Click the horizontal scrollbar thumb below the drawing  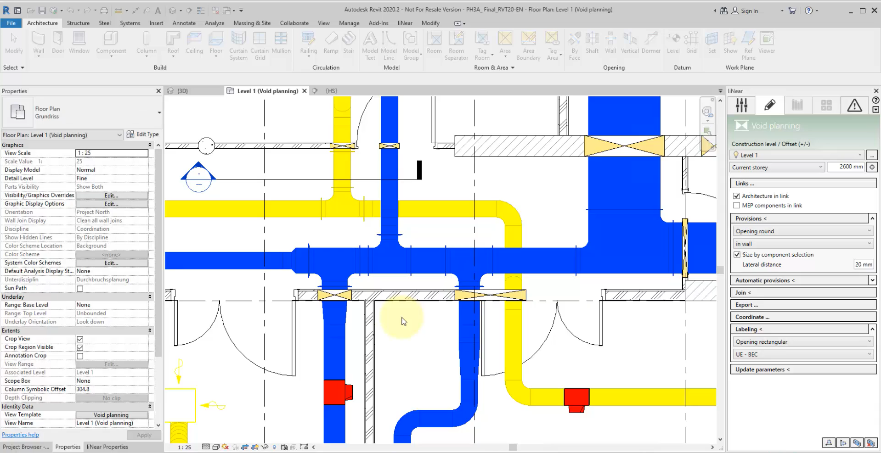[x=513, y=447]
